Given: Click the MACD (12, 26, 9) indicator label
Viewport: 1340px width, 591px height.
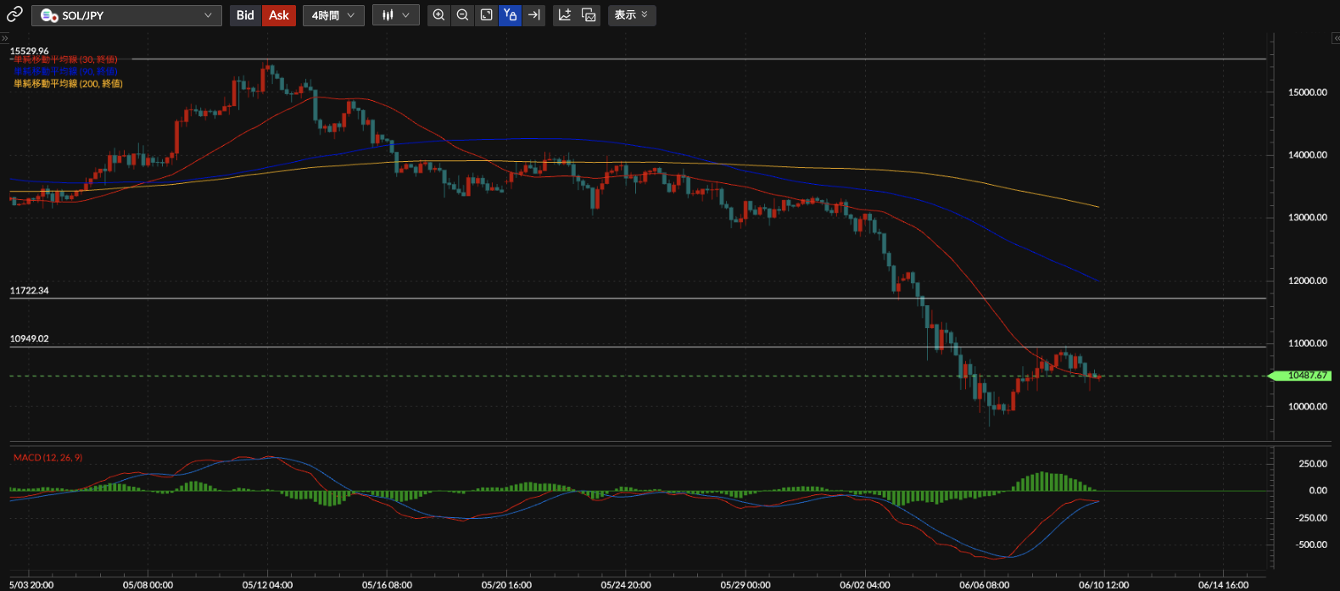Looking at the screenshot, I should point(47,458).
